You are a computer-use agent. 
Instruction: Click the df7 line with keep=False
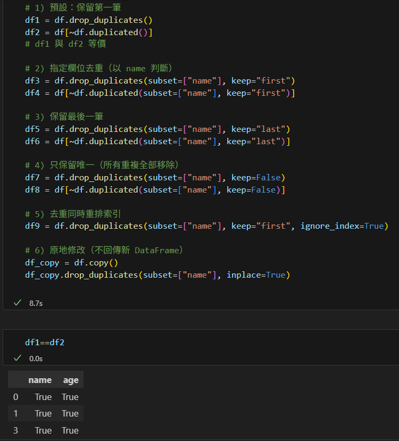[x=155, y=178]
